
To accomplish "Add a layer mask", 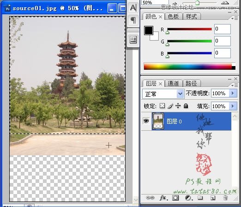I will 175,198.
